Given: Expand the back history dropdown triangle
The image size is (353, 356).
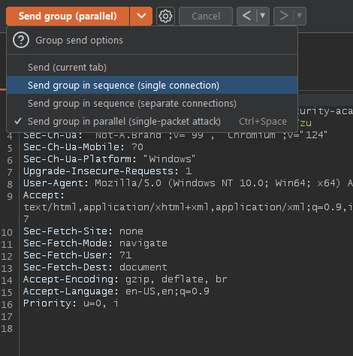Looking at the screenshot, I should tap(263, 17).
